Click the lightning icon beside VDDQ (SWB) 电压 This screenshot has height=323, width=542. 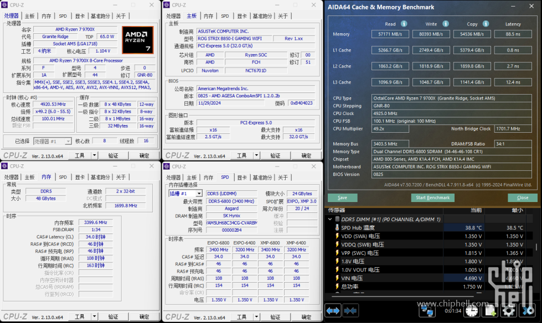coord(337,244)
